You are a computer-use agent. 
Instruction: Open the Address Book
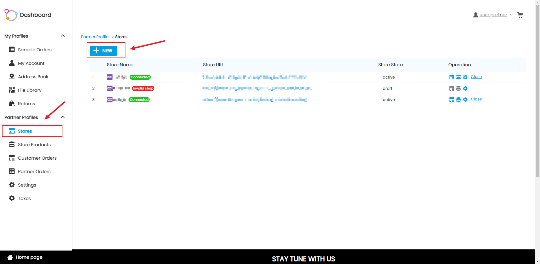(x=33, y=77)
